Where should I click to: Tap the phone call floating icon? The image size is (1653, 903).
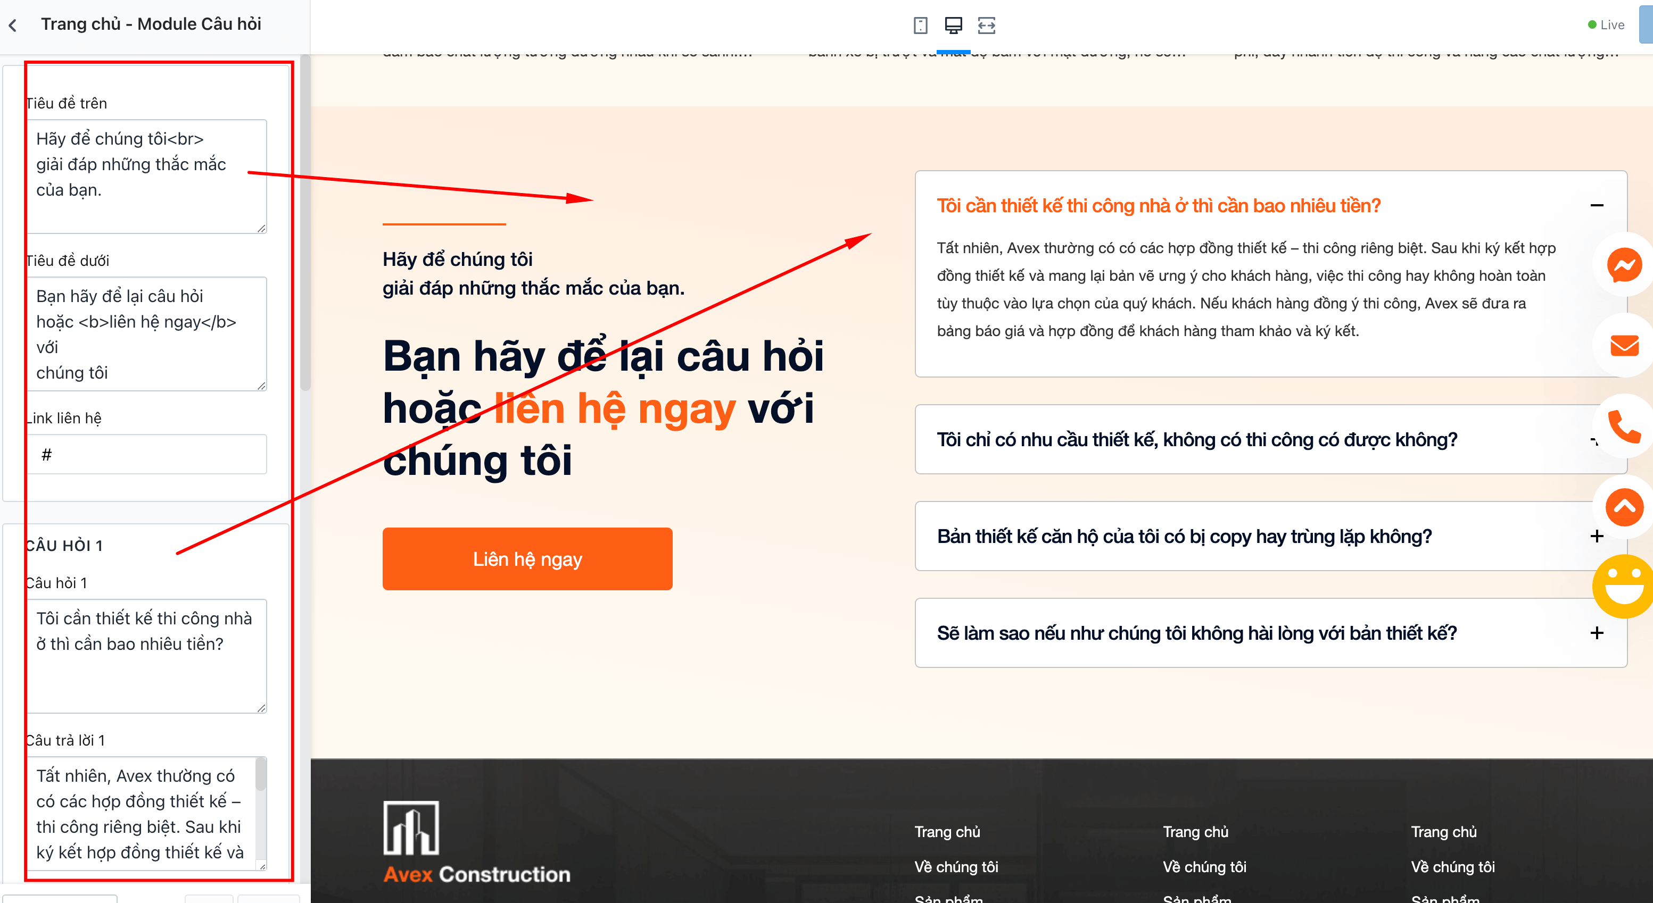click(1624, 426)
